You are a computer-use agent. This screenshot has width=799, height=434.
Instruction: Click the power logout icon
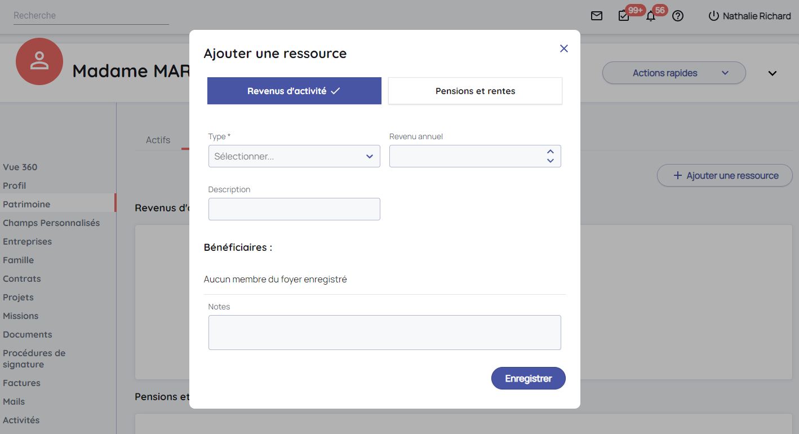coord(714,16)
